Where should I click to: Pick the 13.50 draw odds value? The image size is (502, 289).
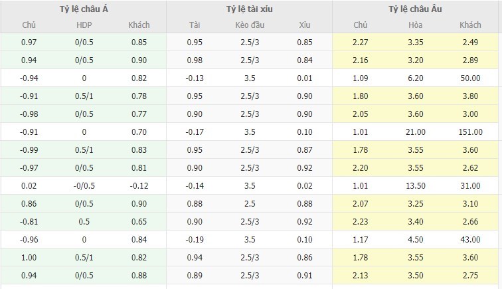[x=416, y=186]
